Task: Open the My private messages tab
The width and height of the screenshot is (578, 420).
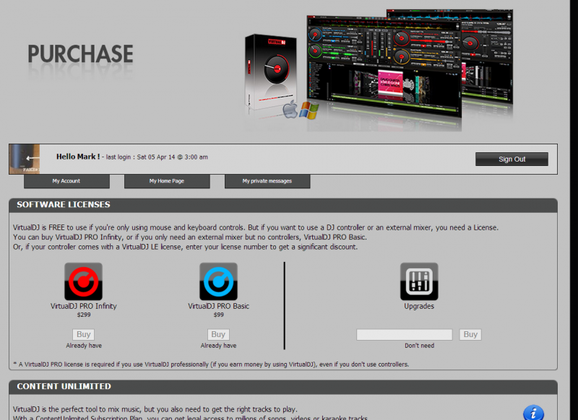Action: pos(267,181)
